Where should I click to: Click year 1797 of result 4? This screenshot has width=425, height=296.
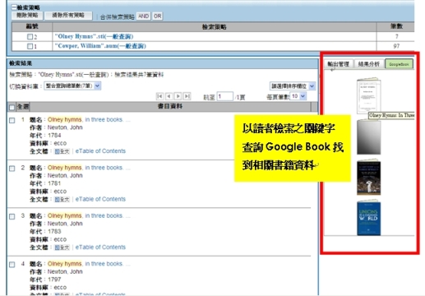click(54, 280)
